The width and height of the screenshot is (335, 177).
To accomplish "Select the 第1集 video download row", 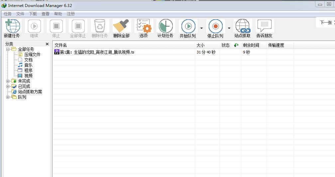I will click(97, 52).
